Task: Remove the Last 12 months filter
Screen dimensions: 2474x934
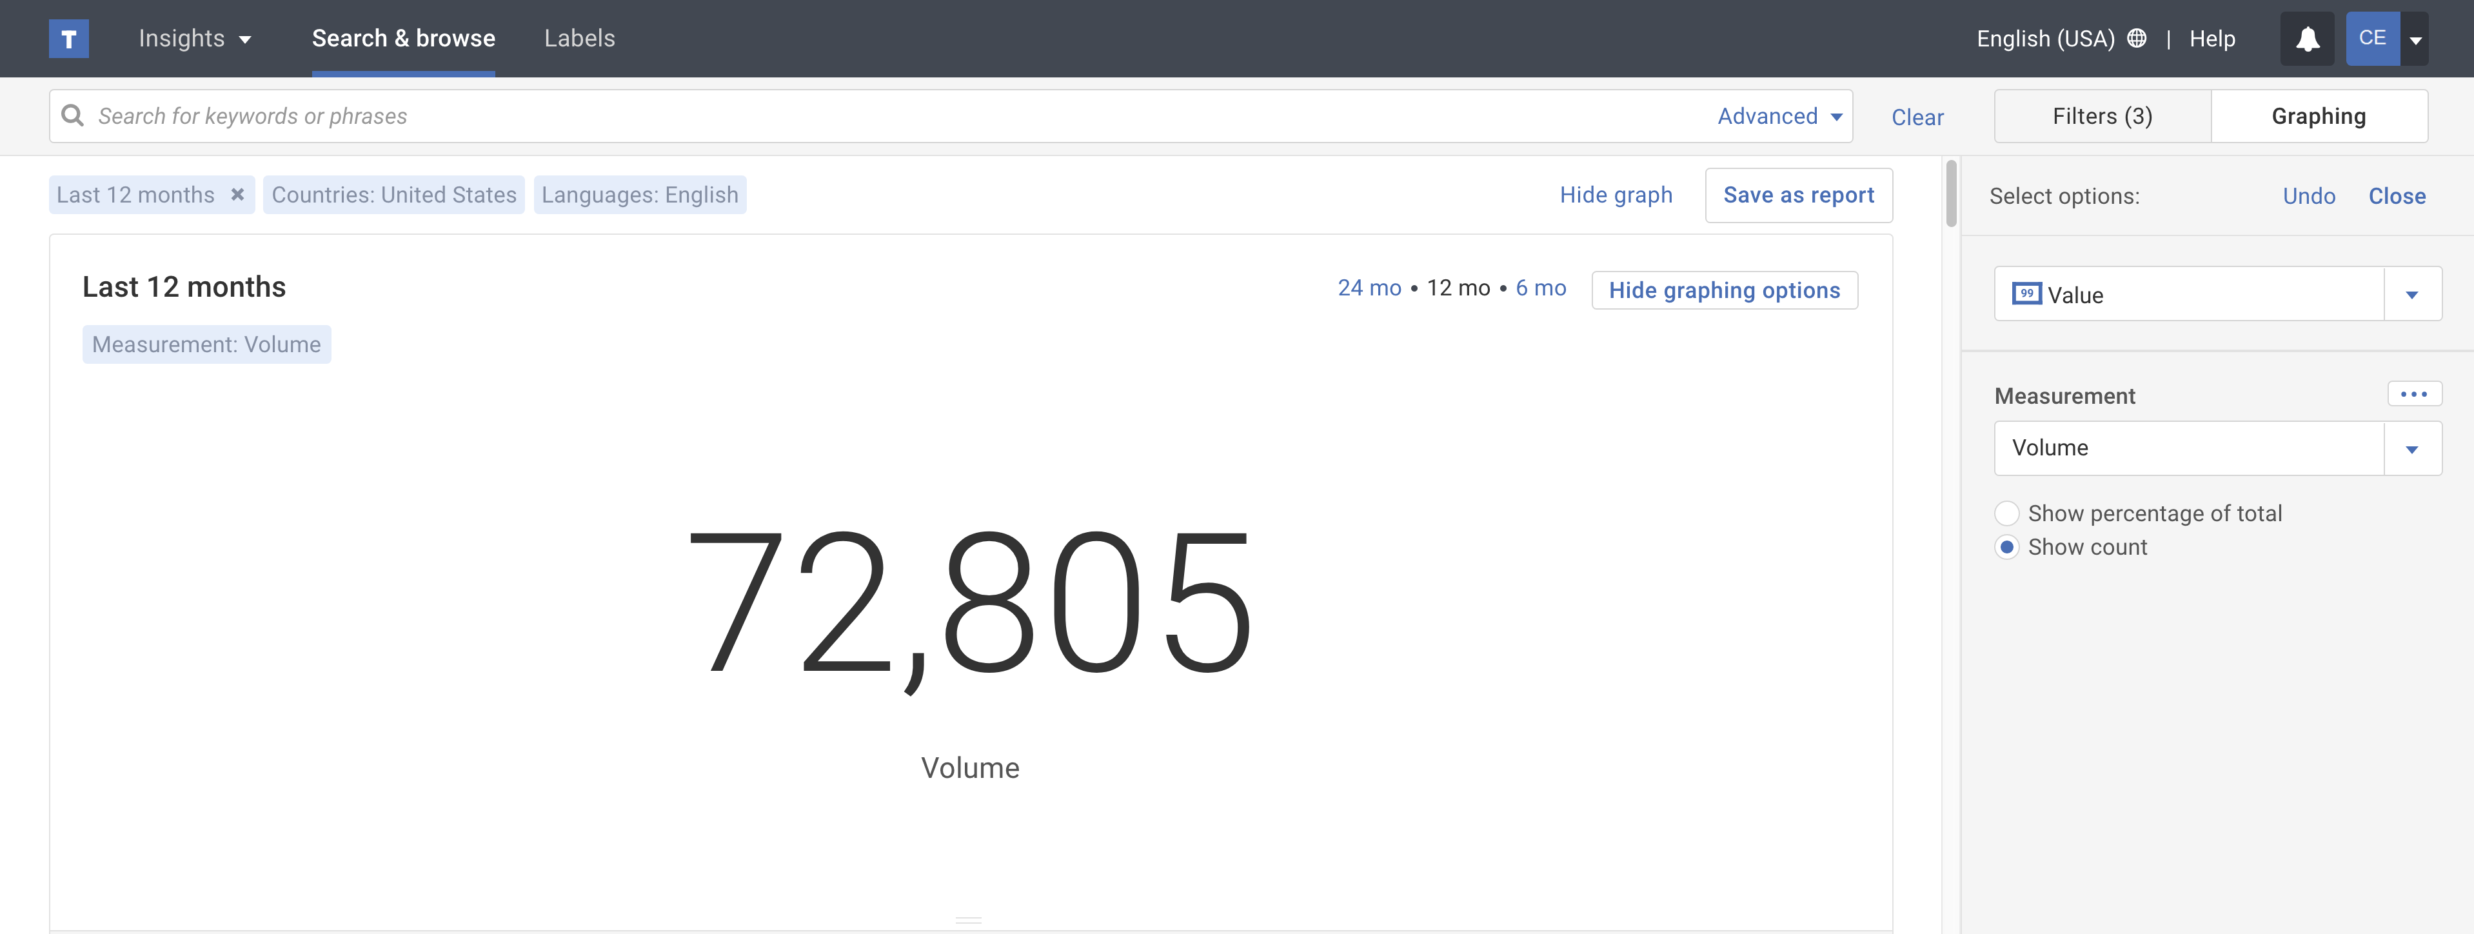Action: pos(237,195)
